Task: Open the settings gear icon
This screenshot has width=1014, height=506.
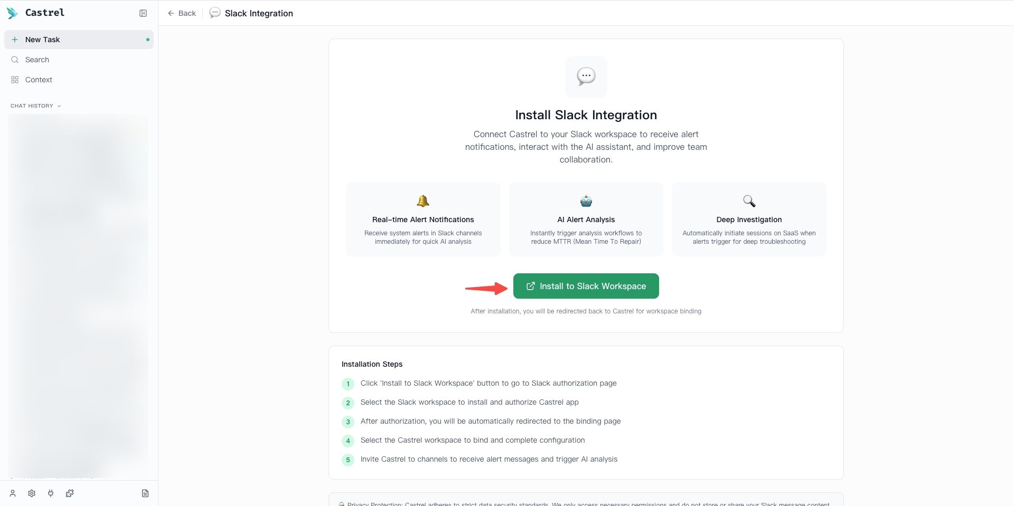Action: [31, 493]
